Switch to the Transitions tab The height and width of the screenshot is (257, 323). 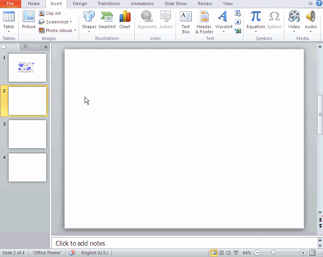click(x=109, y=4)
